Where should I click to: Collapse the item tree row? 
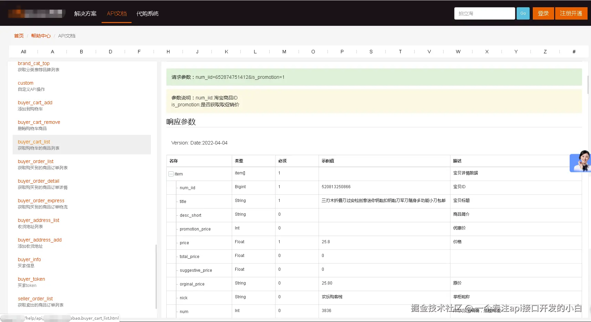171,174
